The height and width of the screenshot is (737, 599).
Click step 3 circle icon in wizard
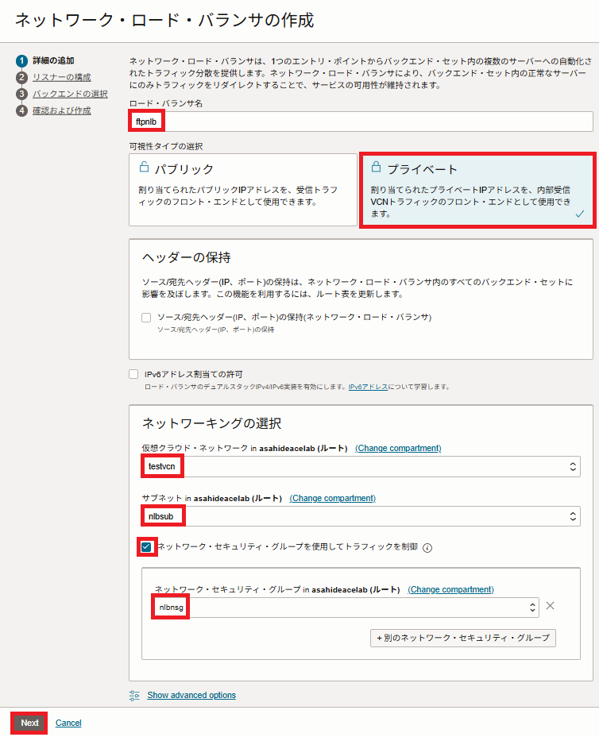click(21, 94)
